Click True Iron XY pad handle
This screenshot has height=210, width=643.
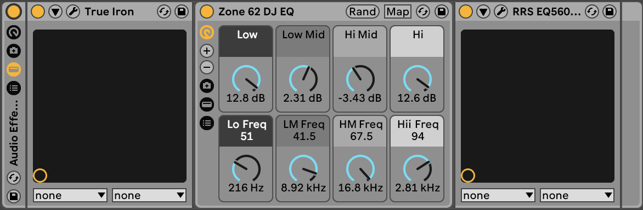(40, 176)
